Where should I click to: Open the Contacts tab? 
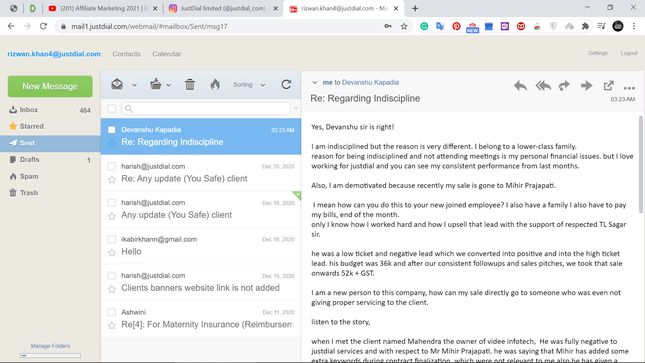click(126, 54)
